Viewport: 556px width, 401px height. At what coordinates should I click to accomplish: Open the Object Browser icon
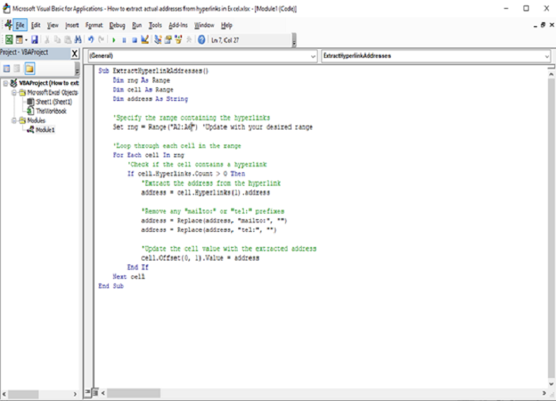coord(179,40)
